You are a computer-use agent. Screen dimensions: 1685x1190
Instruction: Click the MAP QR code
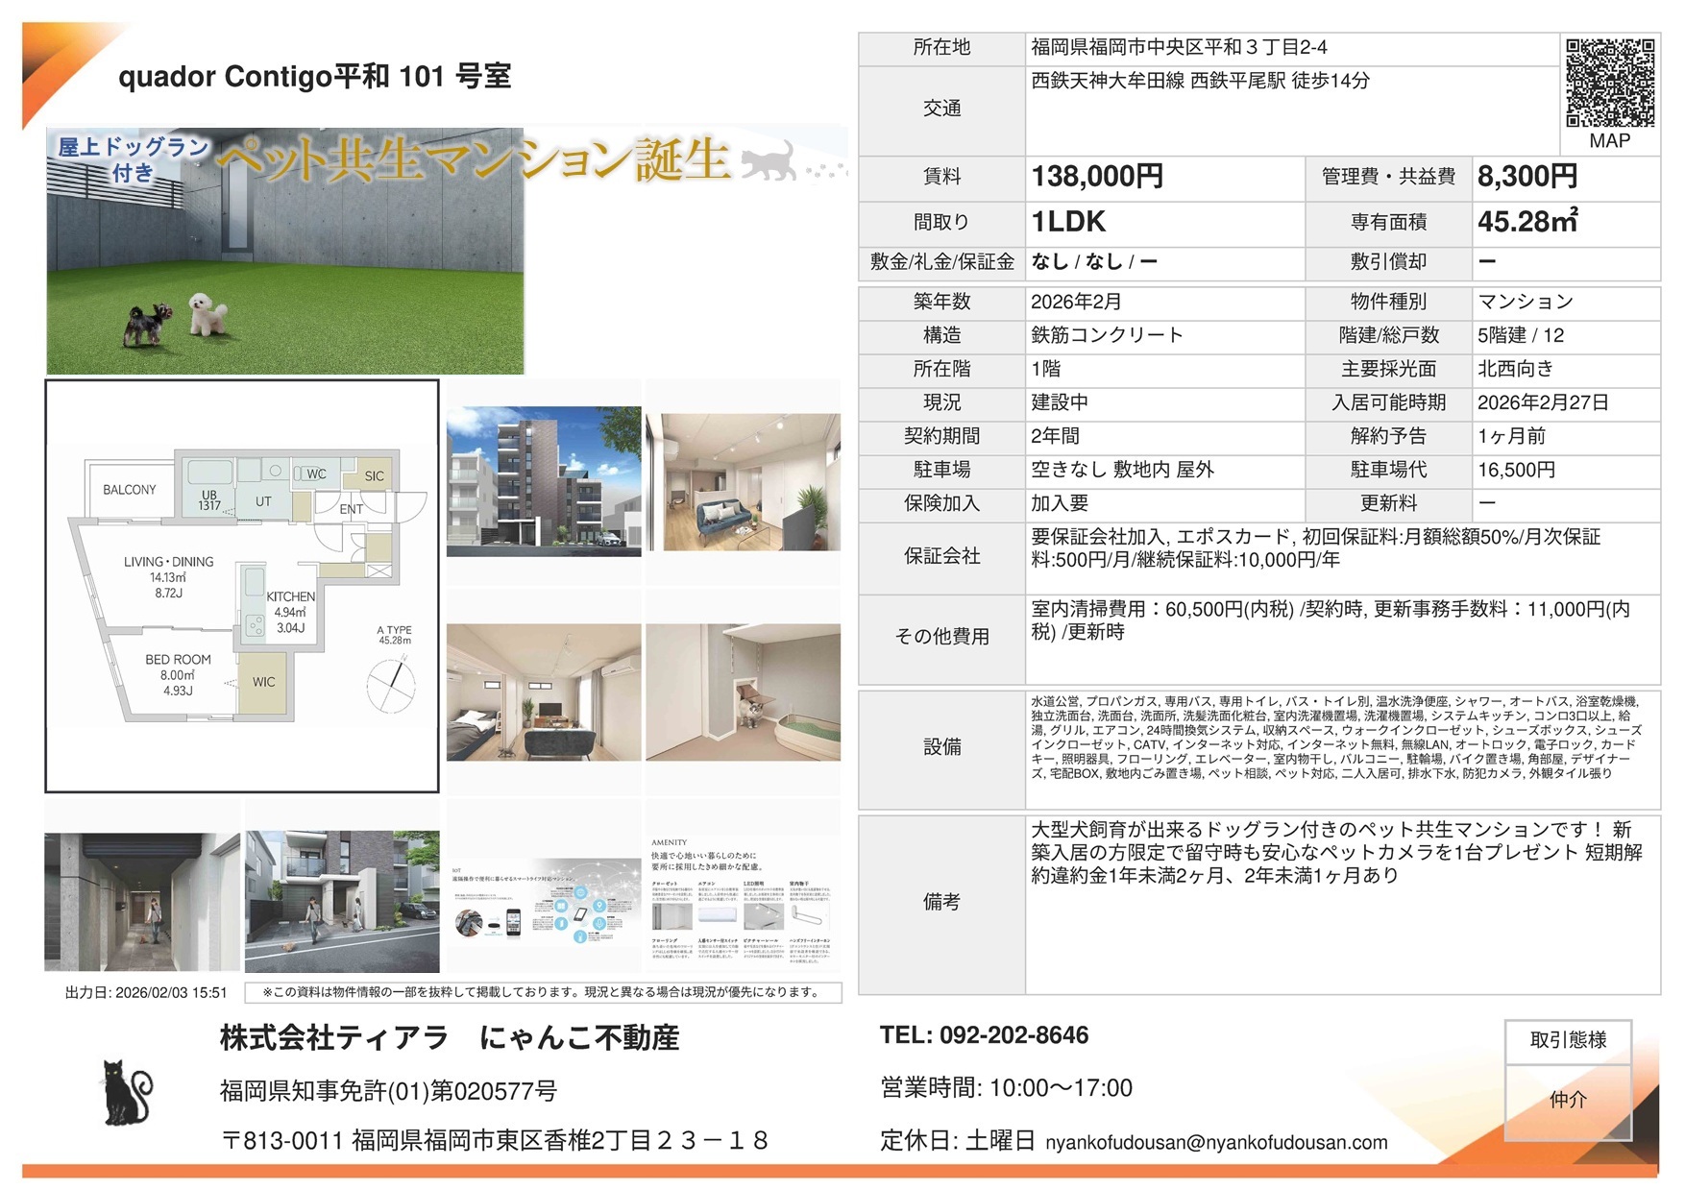(x=1609, y=83)
